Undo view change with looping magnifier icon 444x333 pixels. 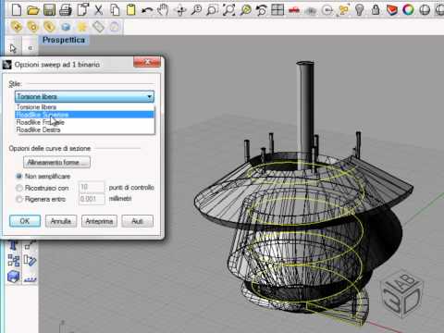pyautogui.click(x=262, y=10)
